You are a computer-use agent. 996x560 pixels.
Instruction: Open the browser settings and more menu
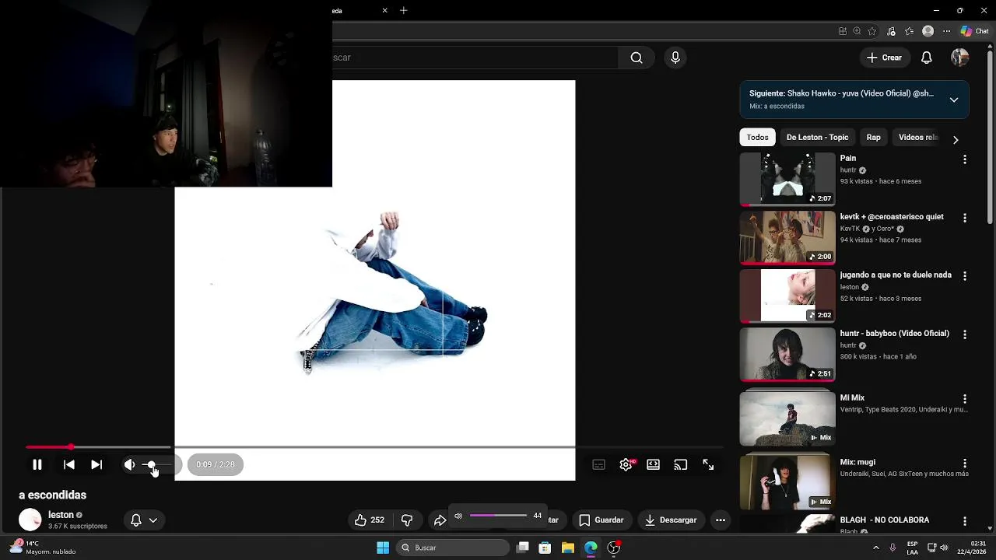click(x=946, y=31)
